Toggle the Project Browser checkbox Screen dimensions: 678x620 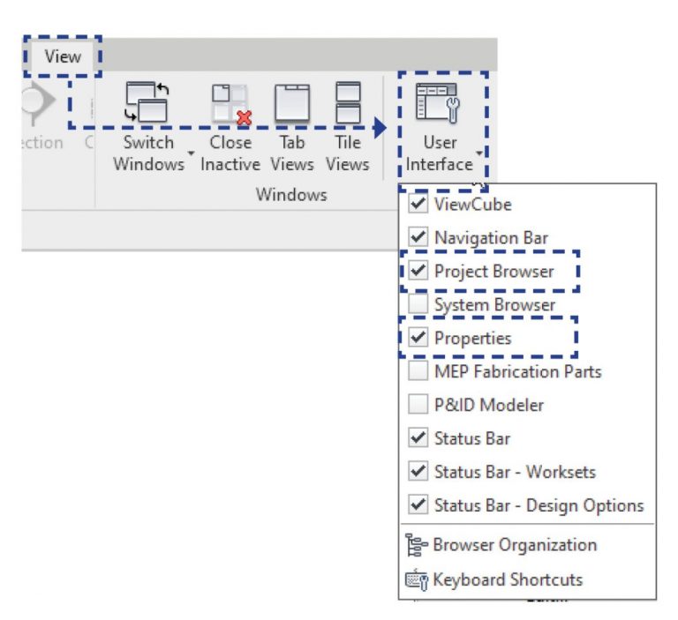[418, 272]
